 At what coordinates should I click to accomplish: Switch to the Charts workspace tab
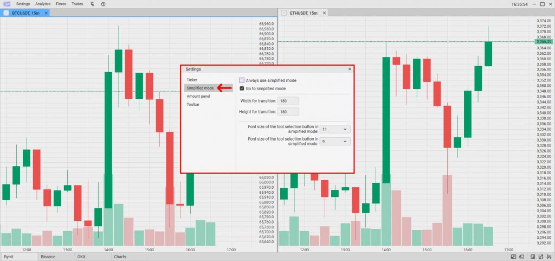tap(129, 257)
